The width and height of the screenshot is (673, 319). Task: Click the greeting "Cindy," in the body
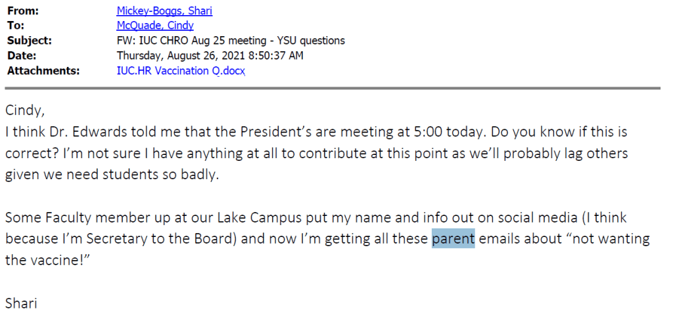(25, 110)
